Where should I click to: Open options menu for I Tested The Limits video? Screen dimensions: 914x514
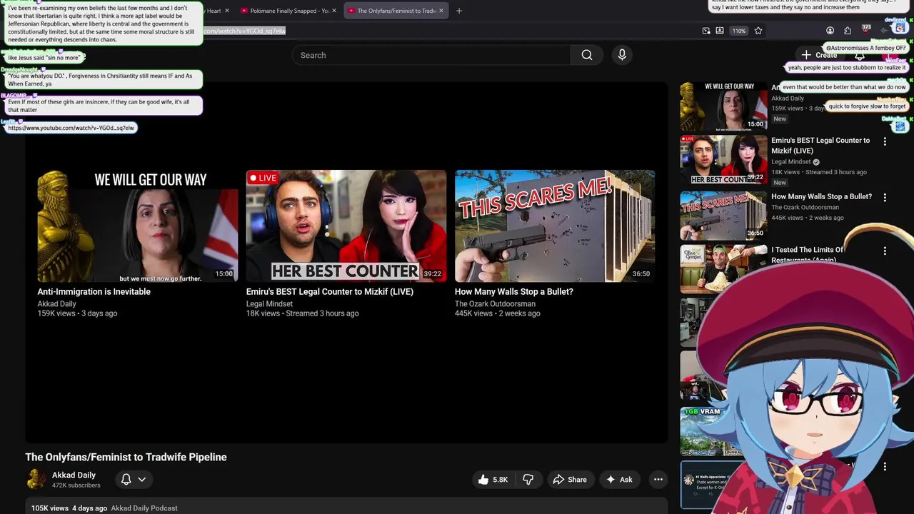pos(885,251)
